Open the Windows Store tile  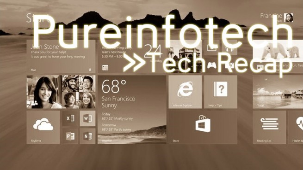click(x=203, y=127)
